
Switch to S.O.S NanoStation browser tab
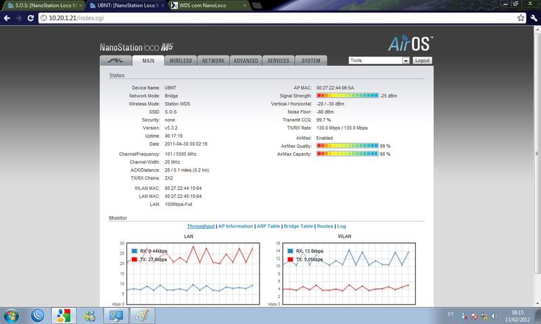coord(45,5)
